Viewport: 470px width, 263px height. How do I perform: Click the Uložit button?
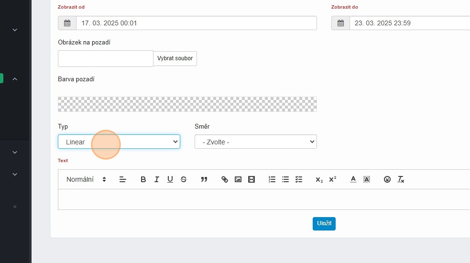pos(324,224)
